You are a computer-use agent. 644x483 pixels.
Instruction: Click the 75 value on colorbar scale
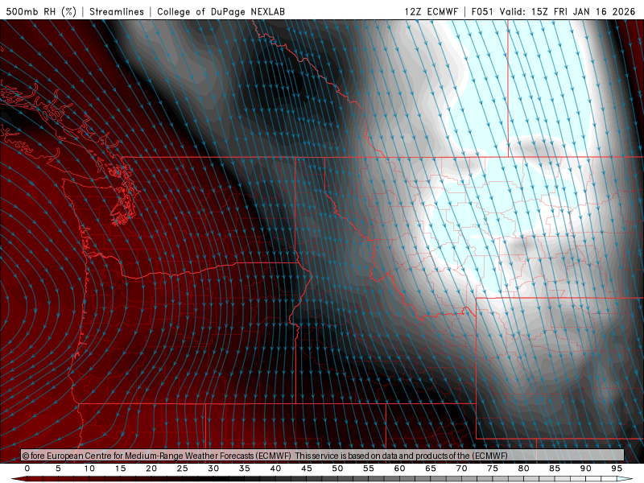(492, 469)
